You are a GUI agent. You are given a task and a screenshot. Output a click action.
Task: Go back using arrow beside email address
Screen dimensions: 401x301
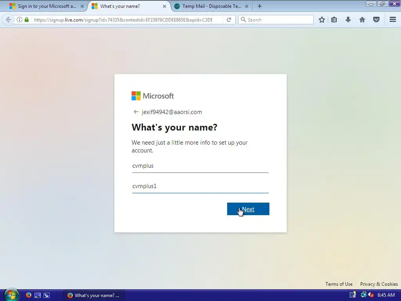136,112
